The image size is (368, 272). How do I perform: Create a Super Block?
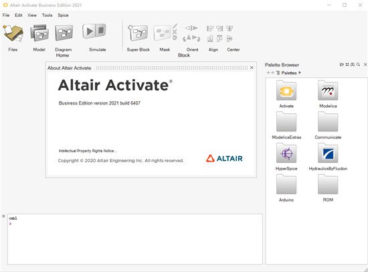(138, 33)
